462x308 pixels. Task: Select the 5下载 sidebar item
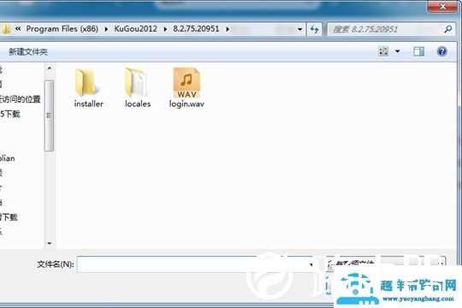pyautogui.click(x=10, y=114)
